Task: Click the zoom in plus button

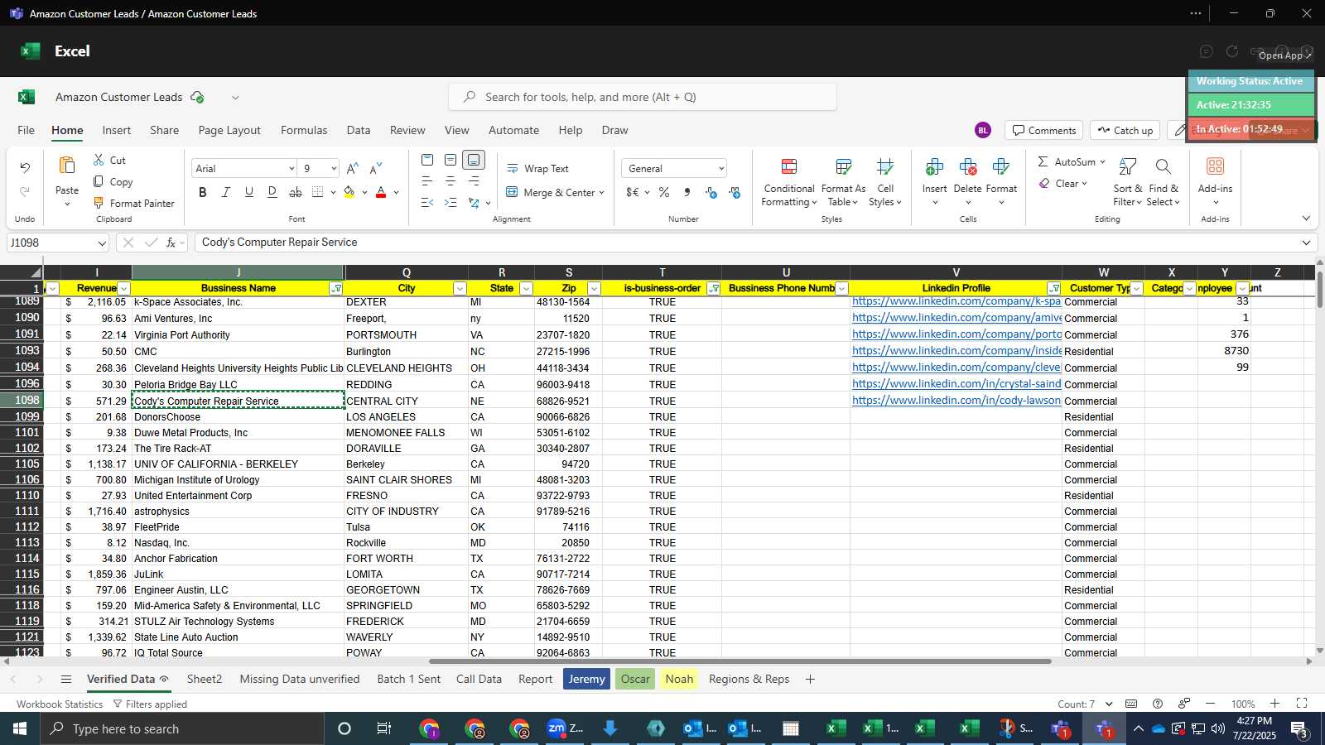Action: pyautogui.click(x=1275, y=704)
